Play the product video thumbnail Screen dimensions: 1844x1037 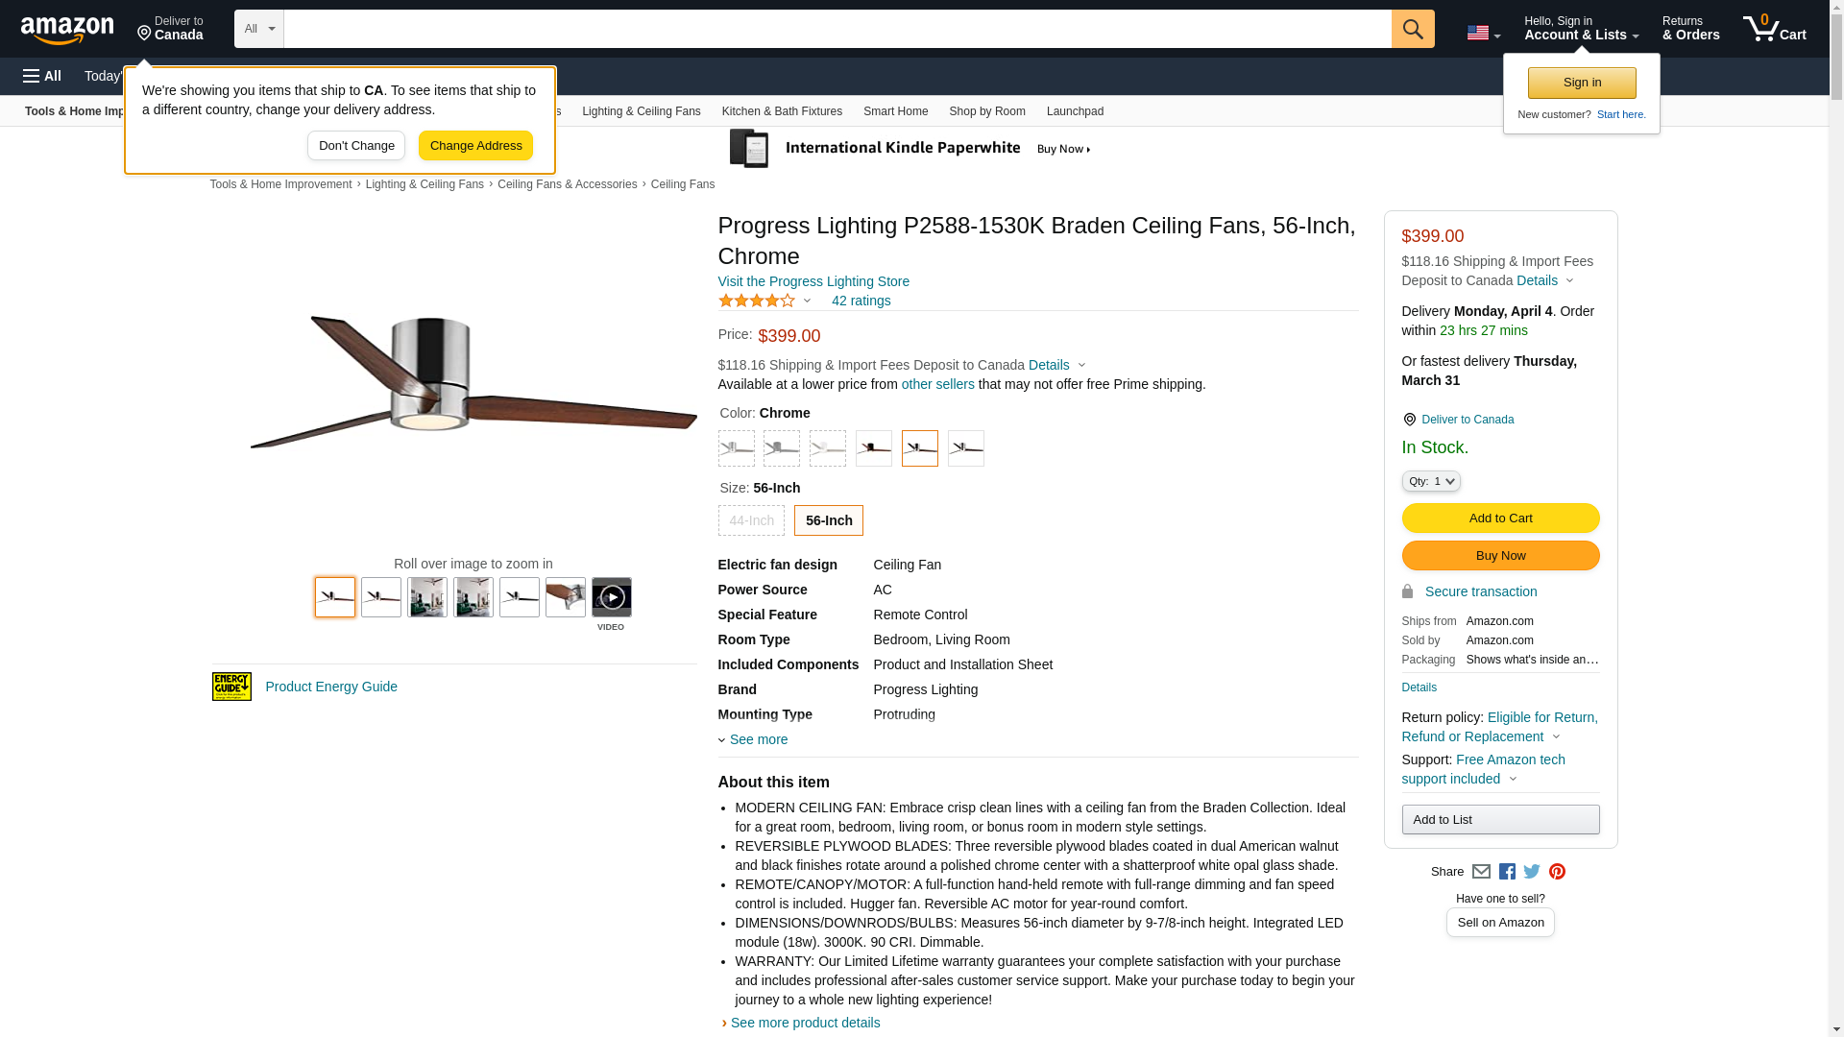pyautogui.click(x=611, y=597)
